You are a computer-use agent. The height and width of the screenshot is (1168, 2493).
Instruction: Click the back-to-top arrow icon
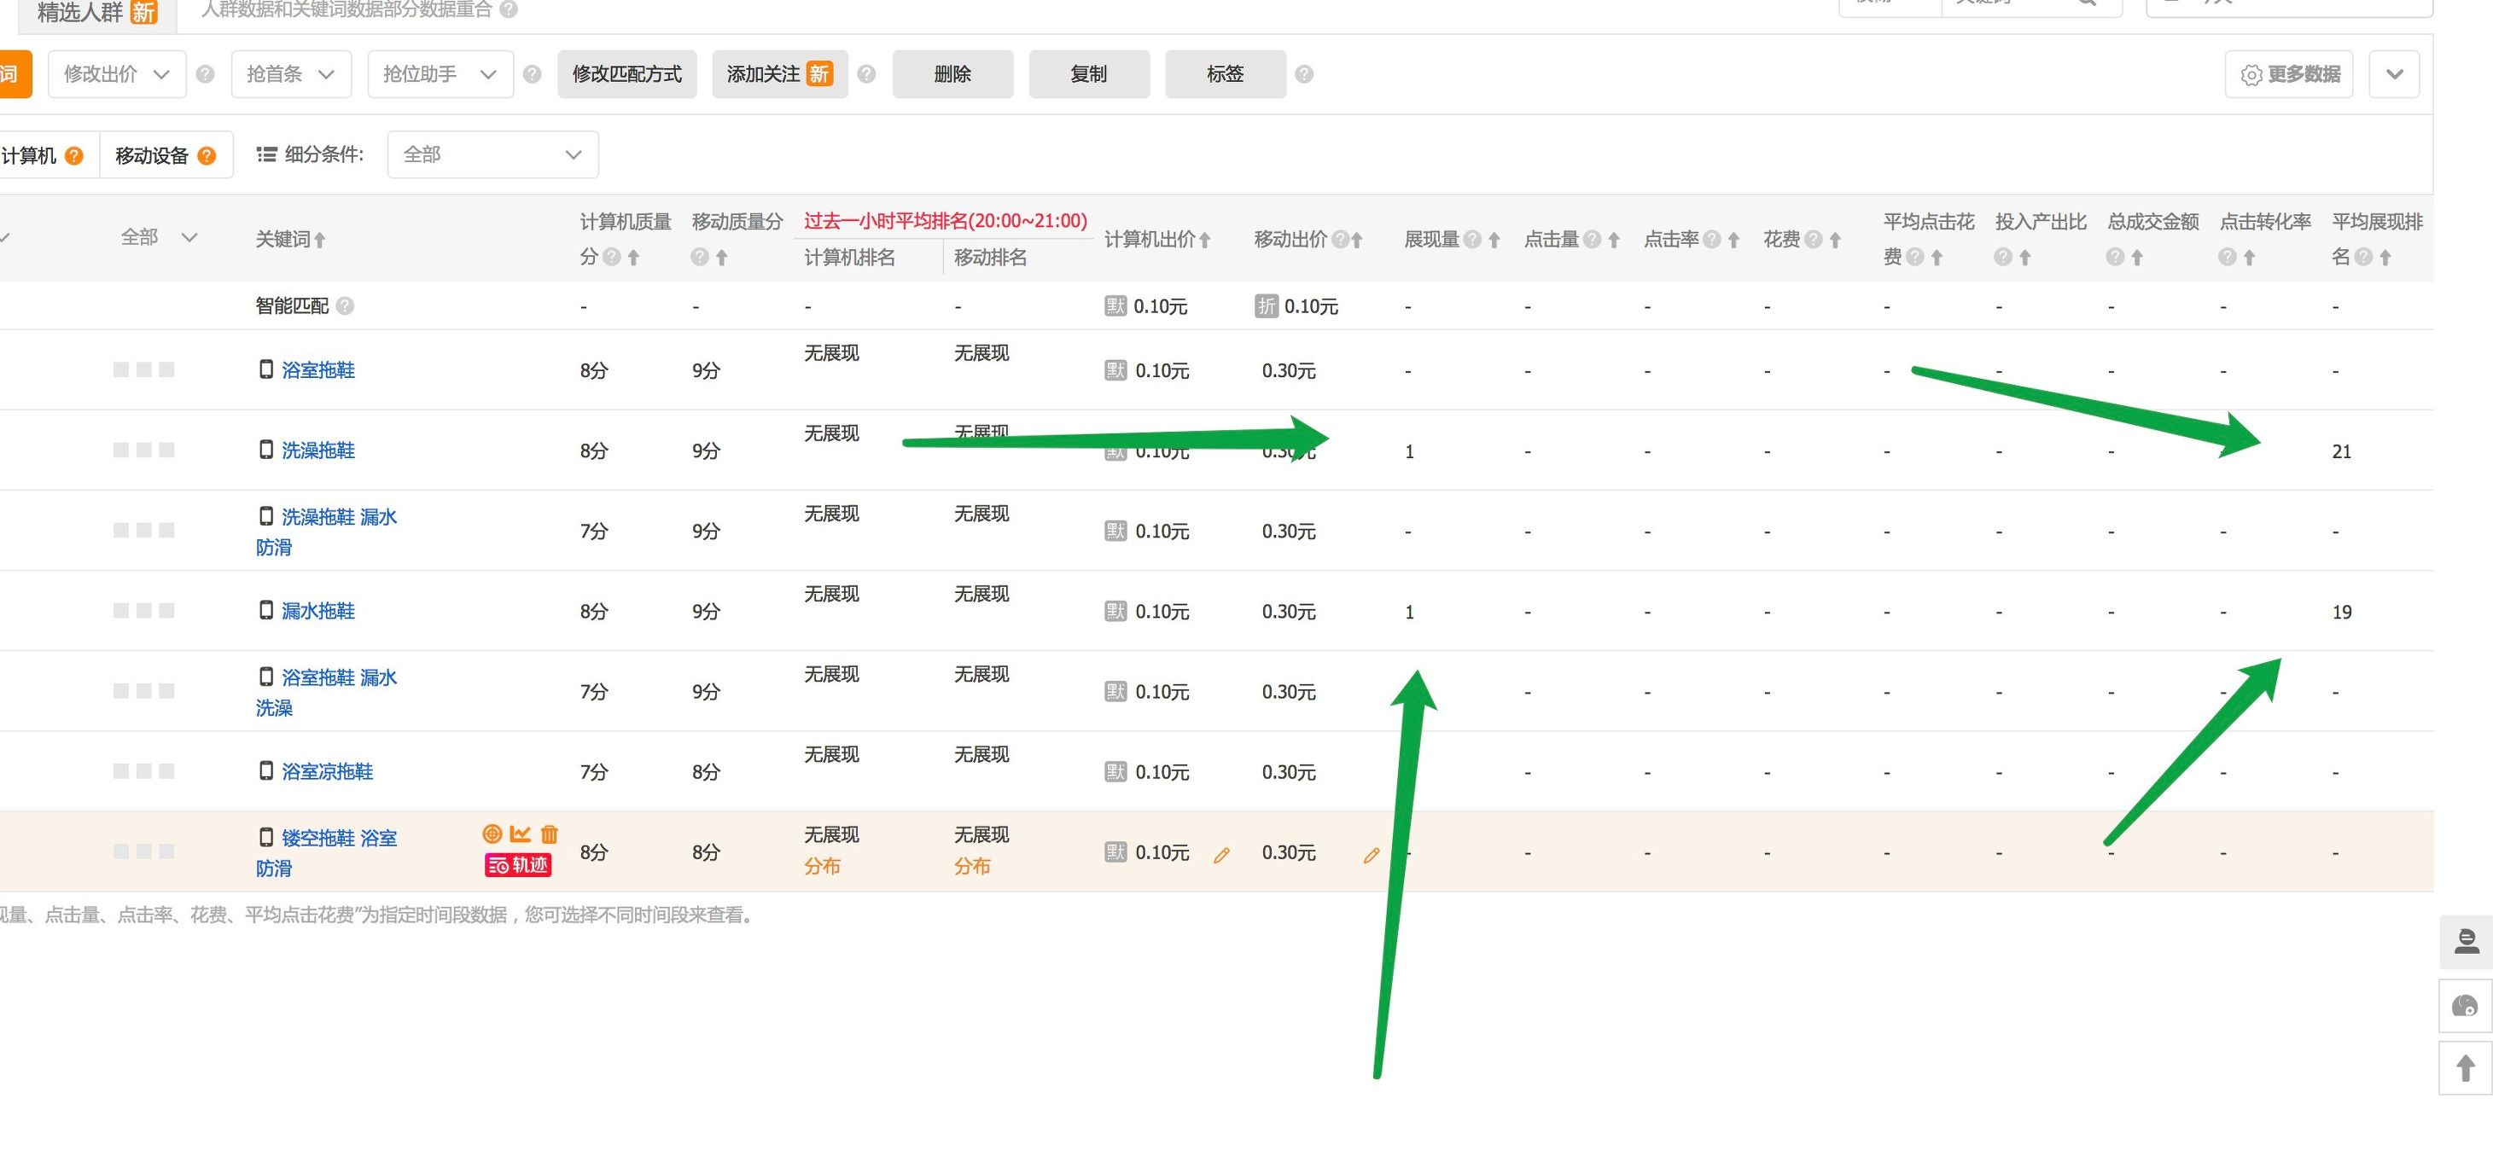2465,1068
